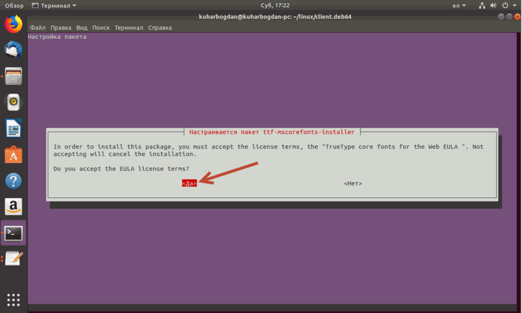
Task: Click the clock showing Суб, 17:22
Action: pos(260,6)
